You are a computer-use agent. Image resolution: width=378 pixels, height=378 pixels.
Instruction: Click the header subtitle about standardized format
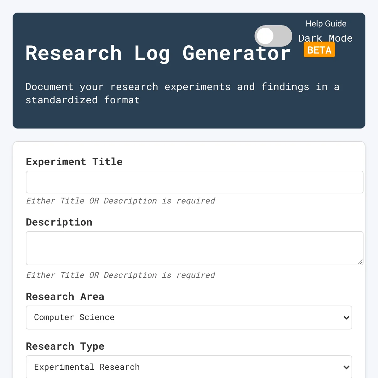coord(182,93)
